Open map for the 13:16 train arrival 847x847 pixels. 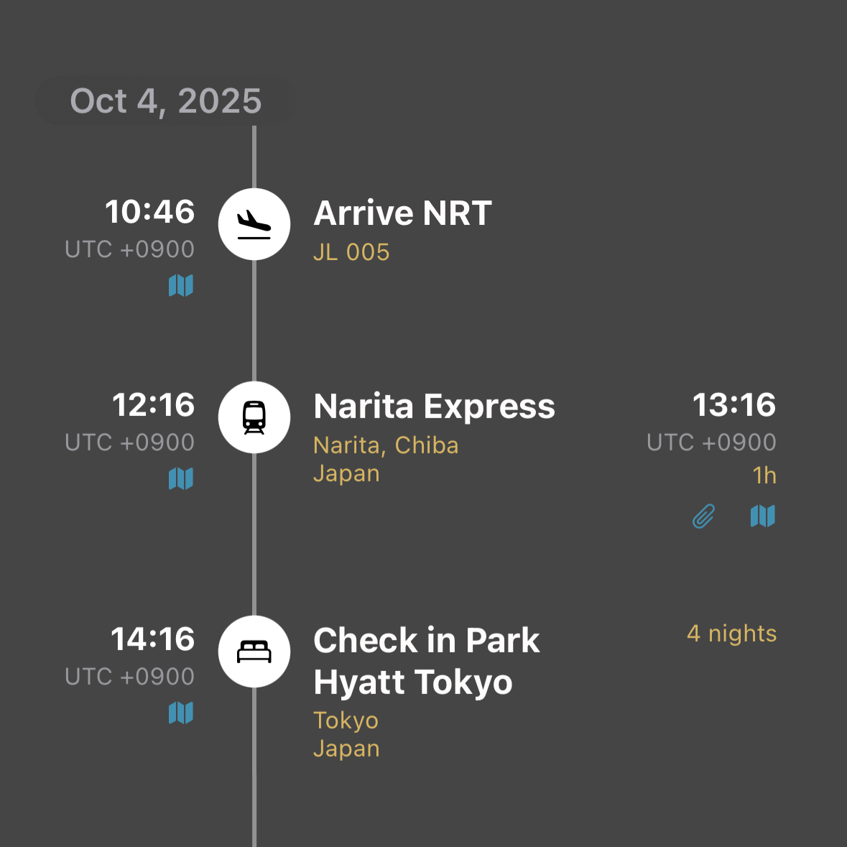763,516
